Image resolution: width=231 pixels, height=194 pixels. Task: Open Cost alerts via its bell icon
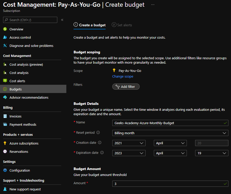pyautogui.click(x=5, y=81)
